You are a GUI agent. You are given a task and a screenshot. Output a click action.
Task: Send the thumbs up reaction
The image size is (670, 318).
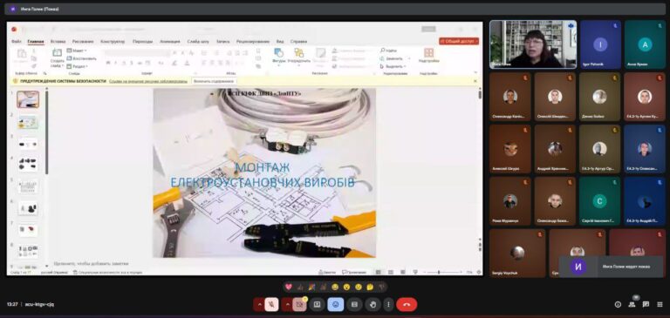(x=300, y=287)
